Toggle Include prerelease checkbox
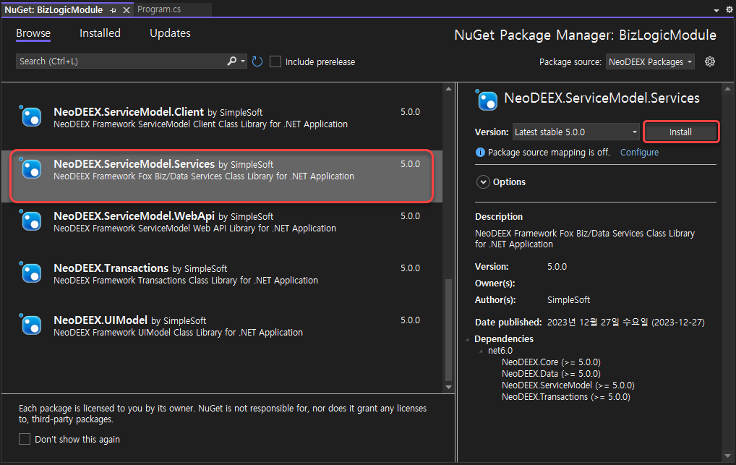Viewport: 736px width, 465px height. point(275,61)
